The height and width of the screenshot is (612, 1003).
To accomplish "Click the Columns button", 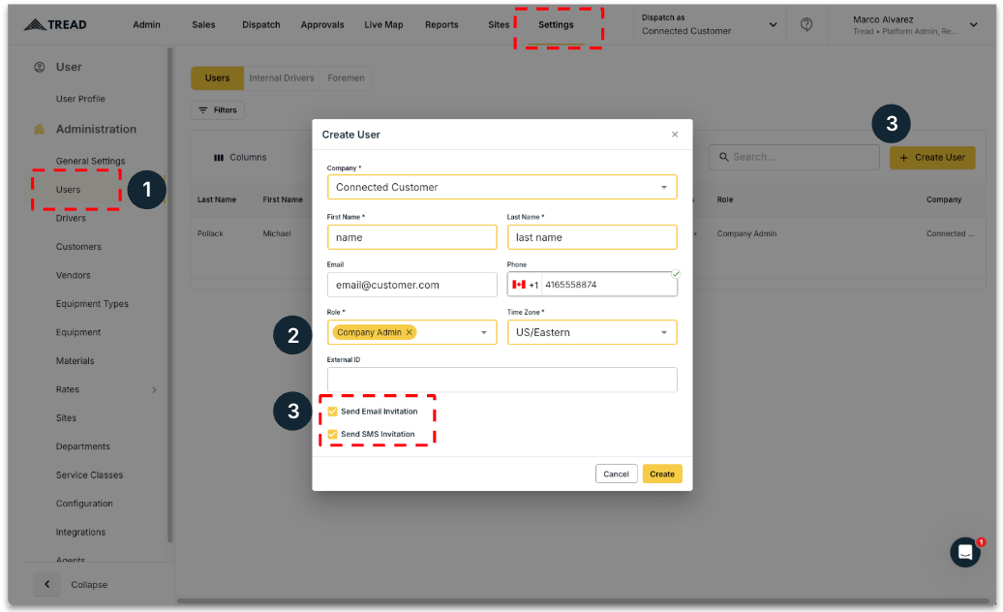I will (x=240, y=157).
